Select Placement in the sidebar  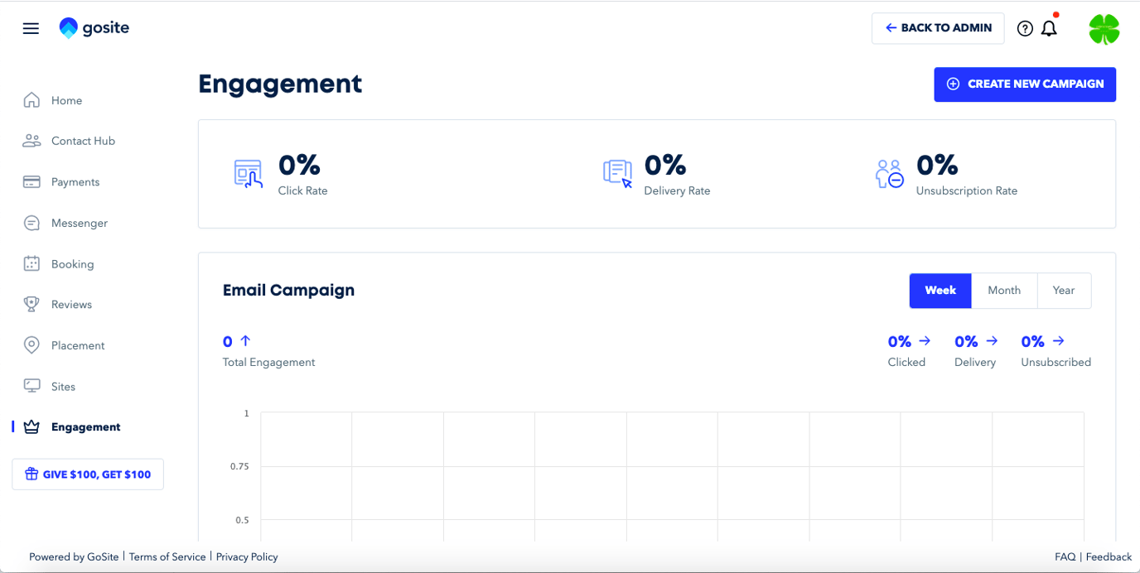[78, 345]
